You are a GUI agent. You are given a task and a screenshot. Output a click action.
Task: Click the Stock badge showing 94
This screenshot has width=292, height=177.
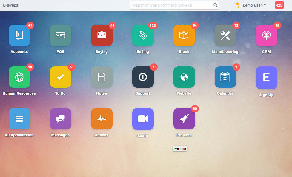coord(195,25)
